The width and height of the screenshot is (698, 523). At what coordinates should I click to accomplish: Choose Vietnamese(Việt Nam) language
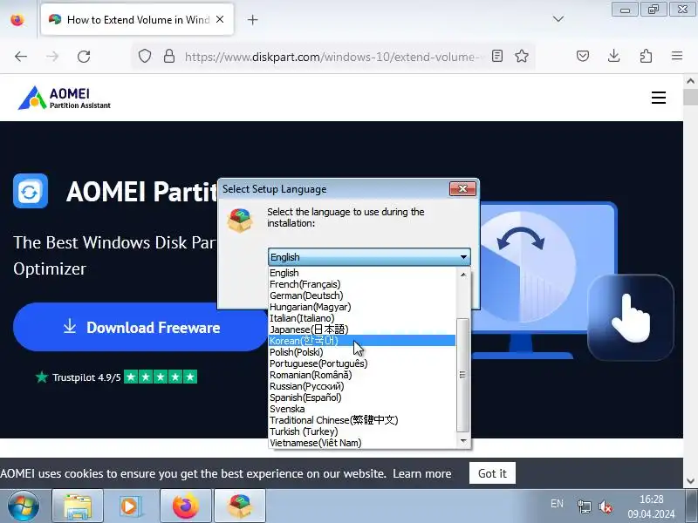click(362, 443)
